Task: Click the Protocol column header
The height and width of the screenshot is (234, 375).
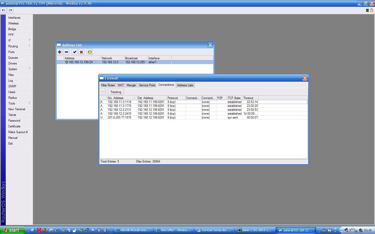Action: (176, 98)
